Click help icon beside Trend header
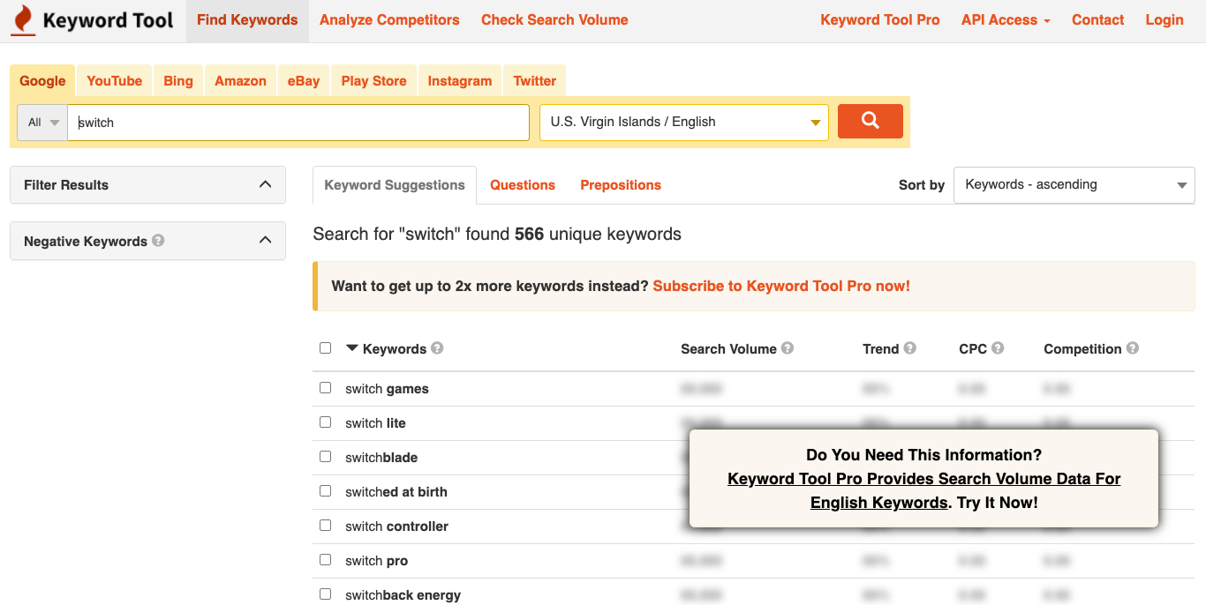The width and height of the screenshot is (1206, 605). coord(909,348)
